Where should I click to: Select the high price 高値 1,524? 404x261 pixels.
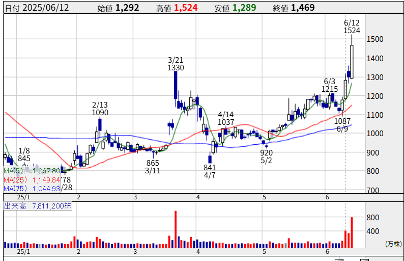177,8
